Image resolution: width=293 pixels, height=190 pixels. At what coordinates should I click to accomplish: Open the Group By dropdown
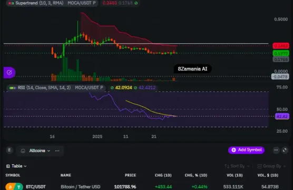pyautogui.click(x=271, y=166)
